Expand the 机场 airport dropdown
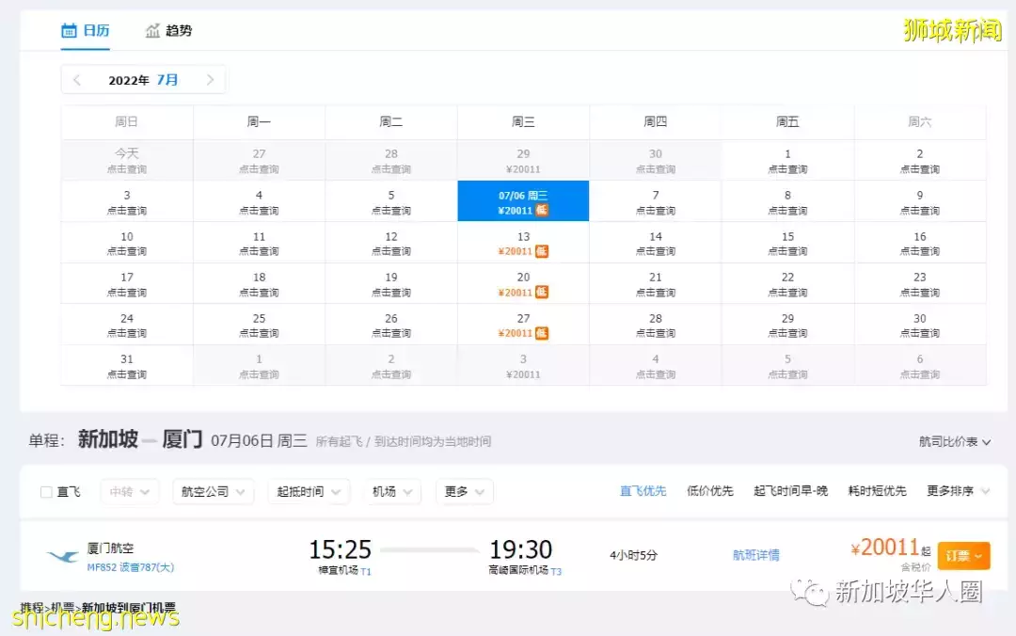1016x636 pixels. pos(391,491)
